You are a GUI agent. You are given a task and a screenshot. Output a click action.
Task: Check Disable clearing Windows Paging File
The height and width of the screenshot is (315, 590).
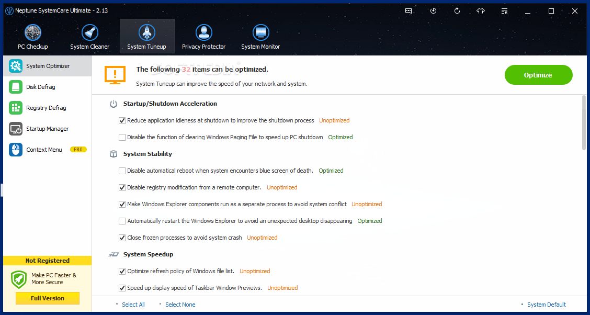pyautogui.click(x=122, y=138)
